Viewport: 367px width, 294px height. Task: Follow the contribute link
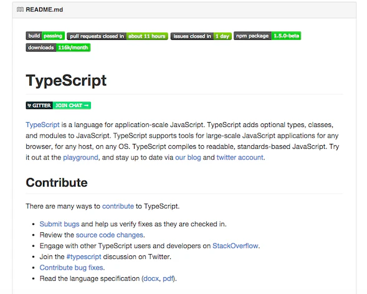(x=118, y=206)
